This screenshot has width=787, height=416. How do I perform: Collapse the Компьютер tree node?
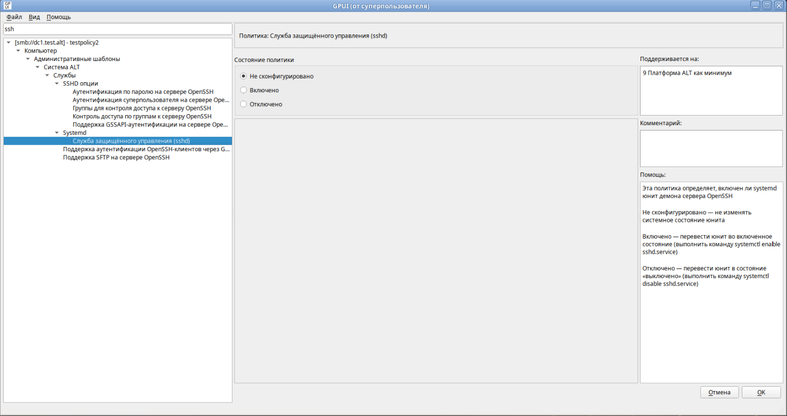coord(19,50)
